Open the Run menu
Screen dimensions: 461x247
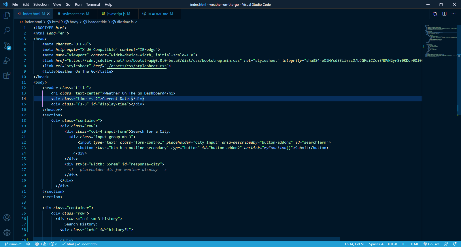click(x=78, y=4)
